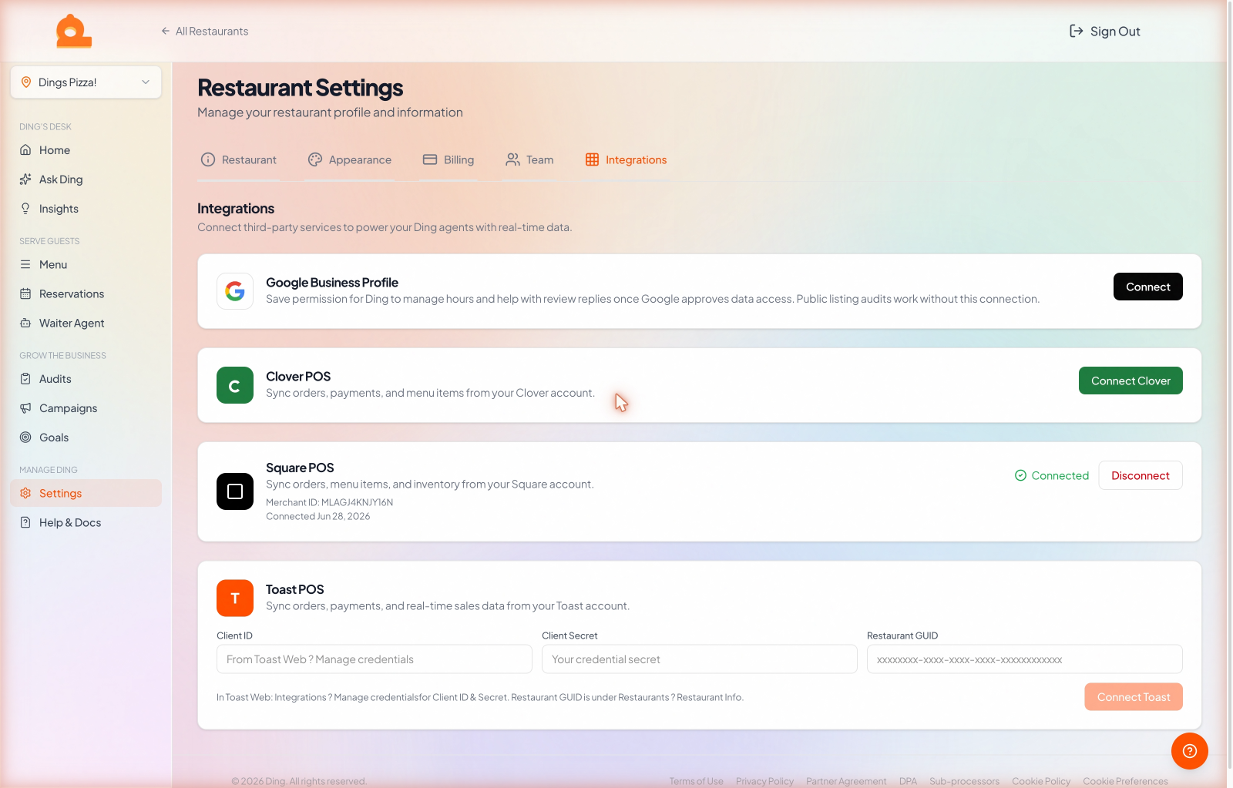Open the Terms of Use link
The width and height of the screenshot is (1233, 788).
pyautogui.click(x=696, y=781)
